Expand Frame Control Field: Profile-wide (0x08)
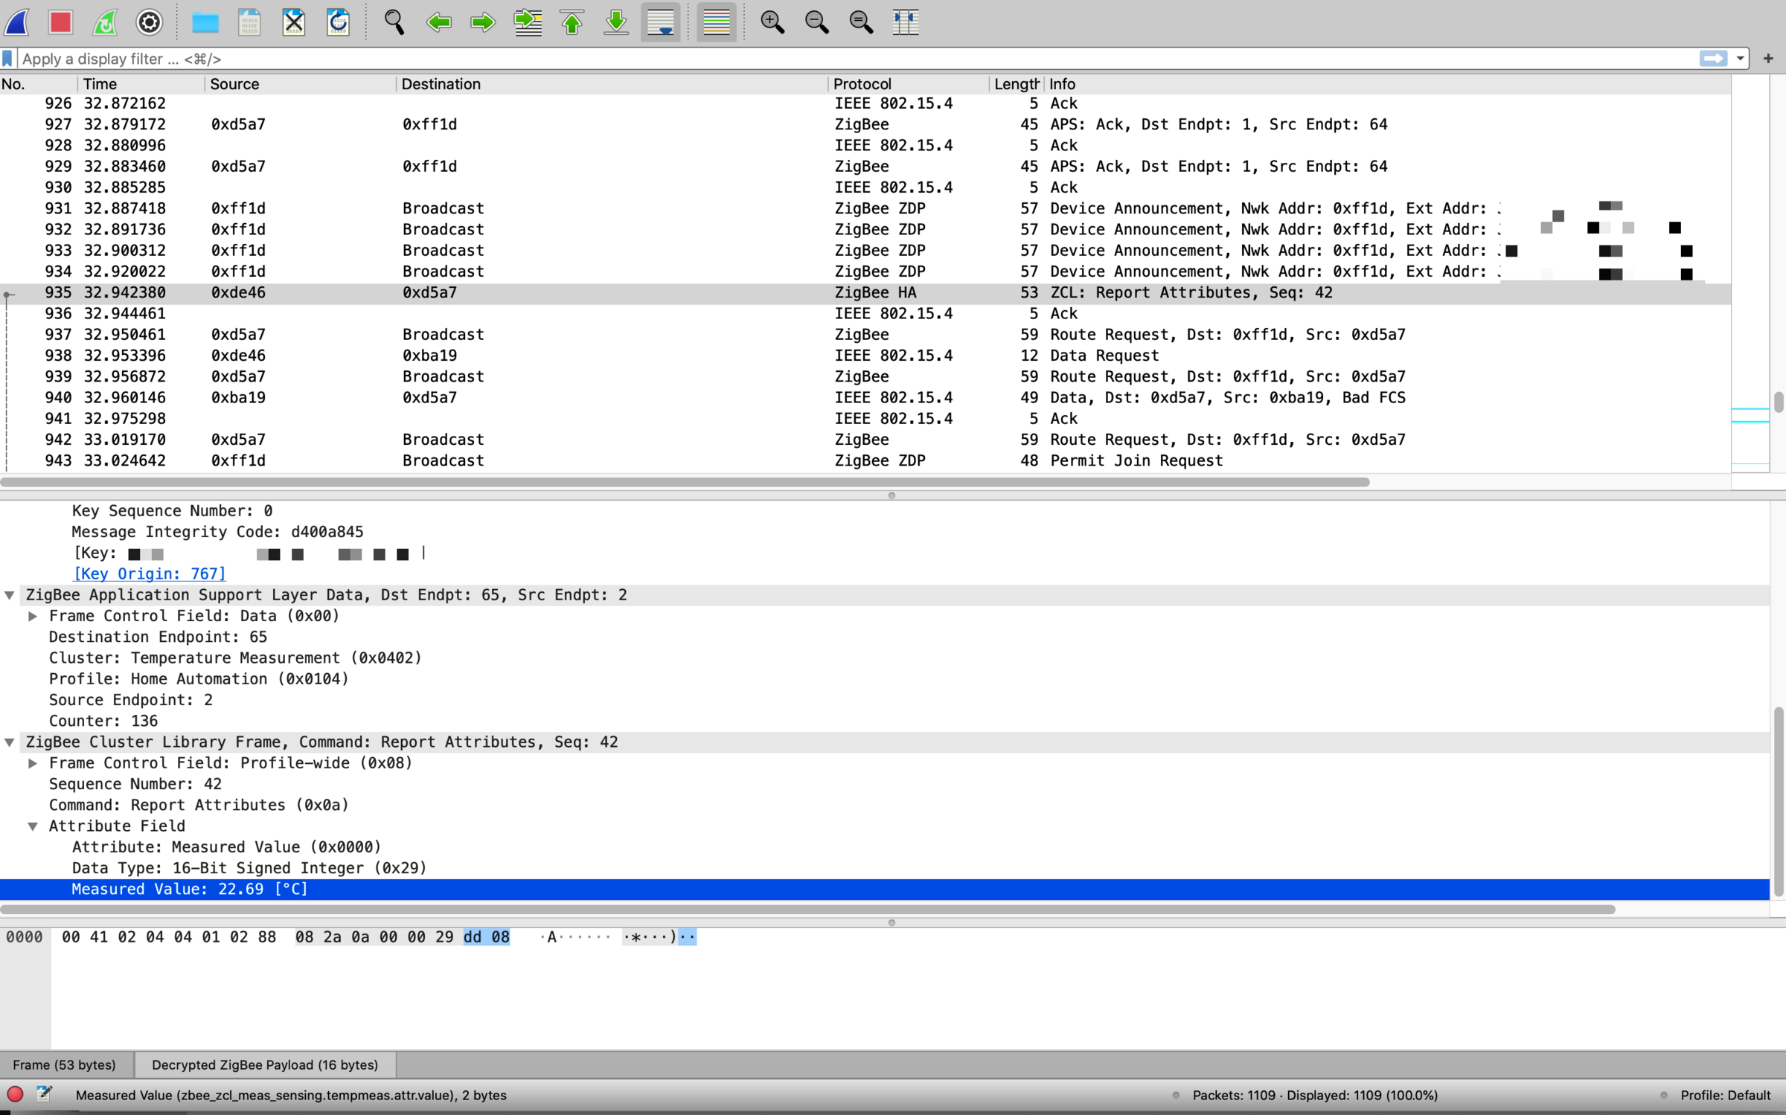 click(33, 763)
